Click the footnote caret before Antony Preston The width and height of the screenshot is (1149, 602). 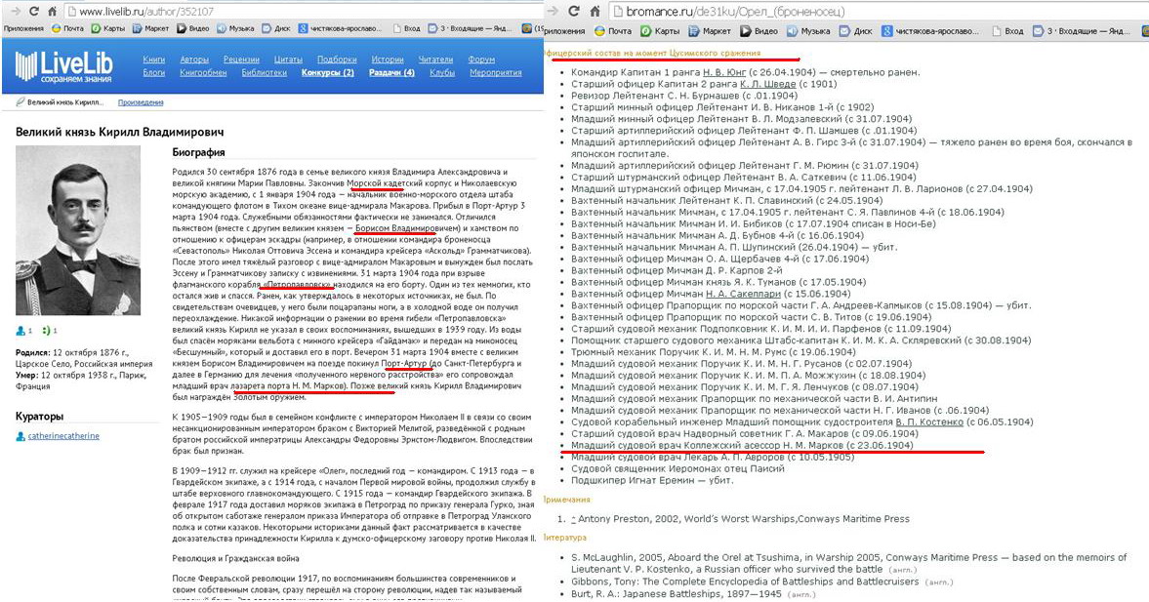click(x=574, y=518)
